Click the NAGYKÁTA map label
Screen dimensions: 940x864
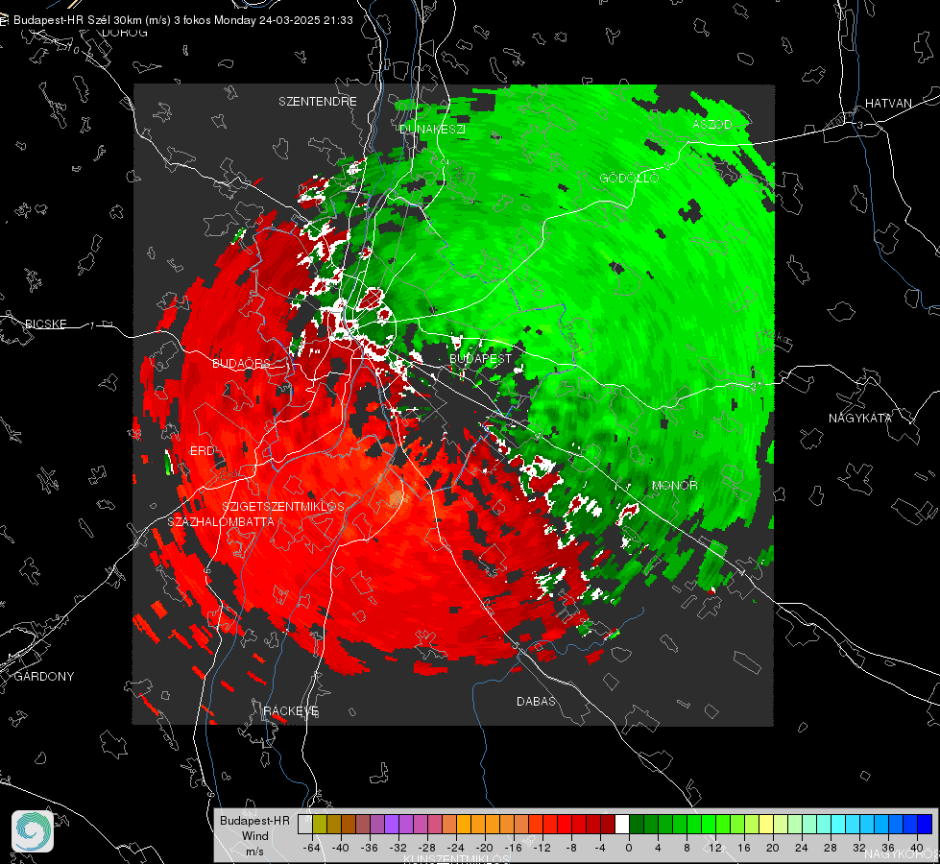coord(859,418)
